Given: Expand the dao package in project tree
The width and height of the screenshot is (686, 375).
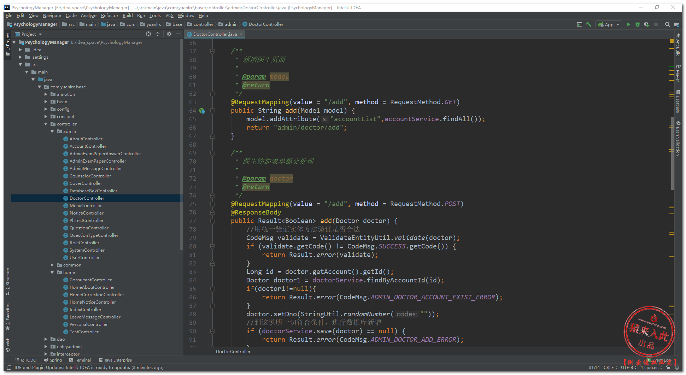Looking at the screenshot, I should pyautogui.click(x=46, y=339).
